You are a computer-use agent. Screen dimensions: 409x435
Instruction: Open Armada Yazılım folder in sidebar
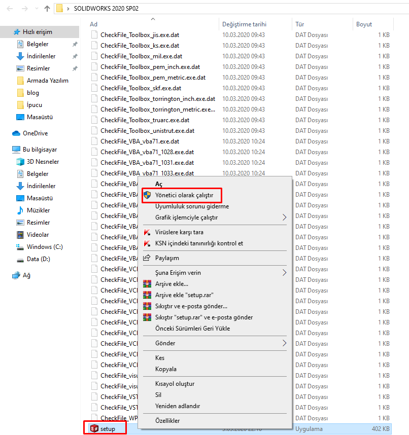tap(48, 81)
